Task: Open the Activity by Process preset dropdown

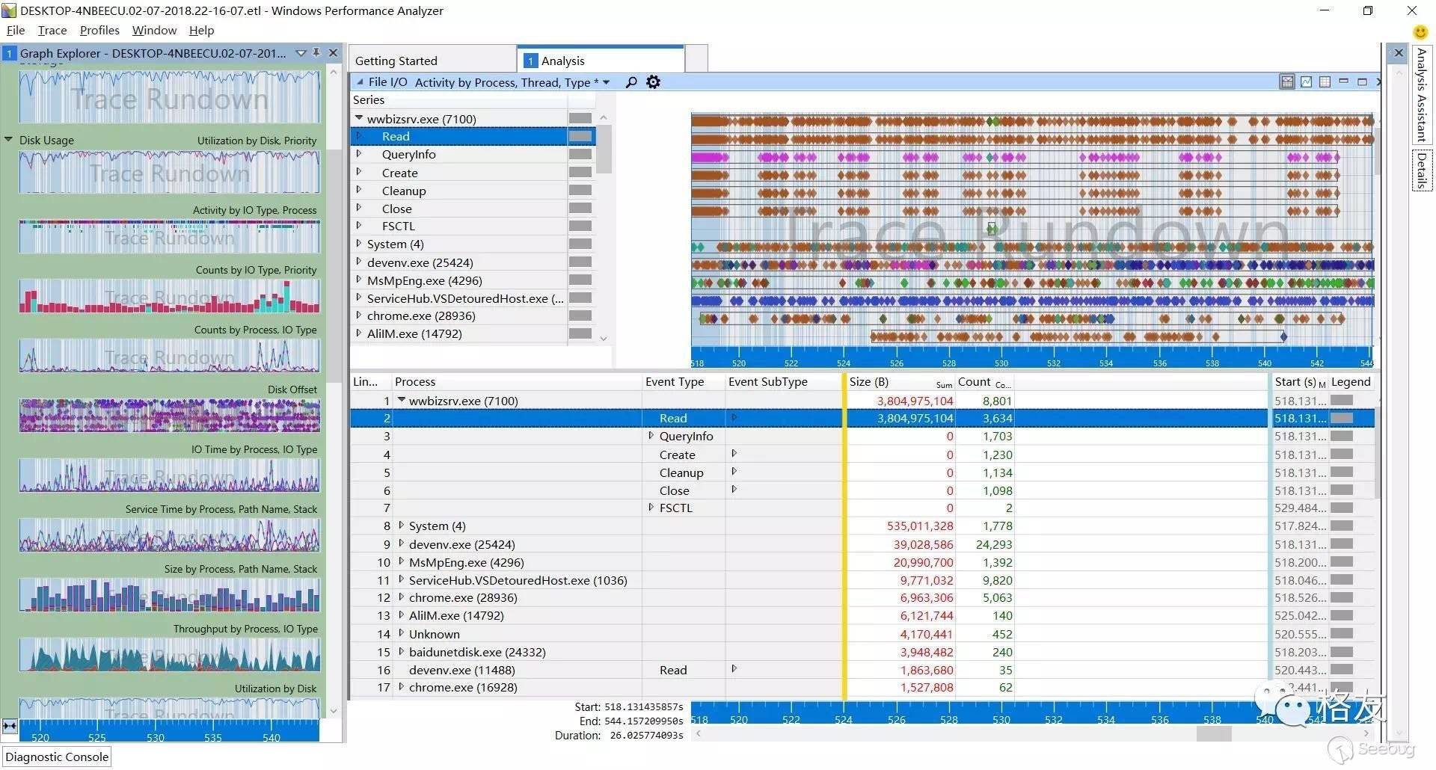Action: tap(606, 82)
